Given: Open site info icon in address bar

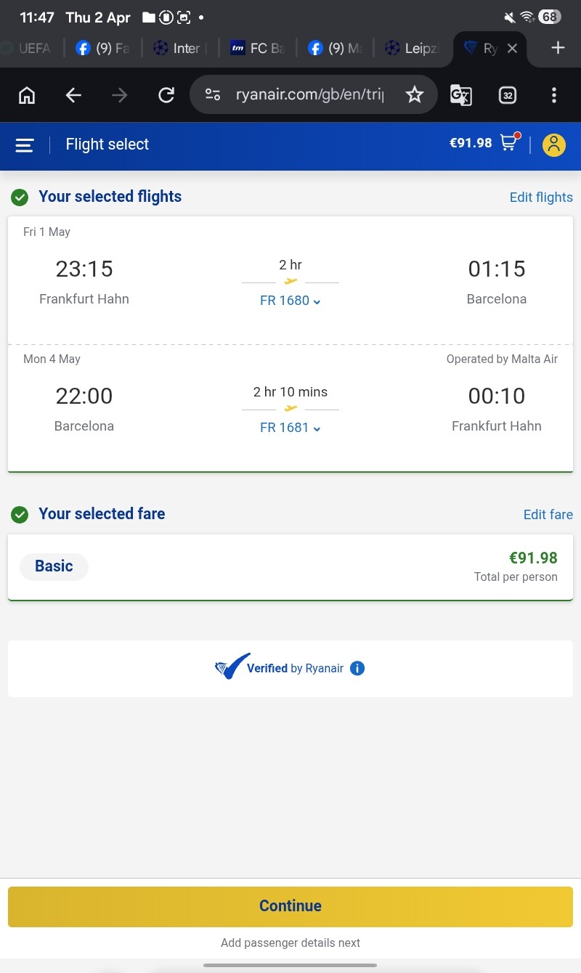Looking at the screenshot, I should pos(213,95).
